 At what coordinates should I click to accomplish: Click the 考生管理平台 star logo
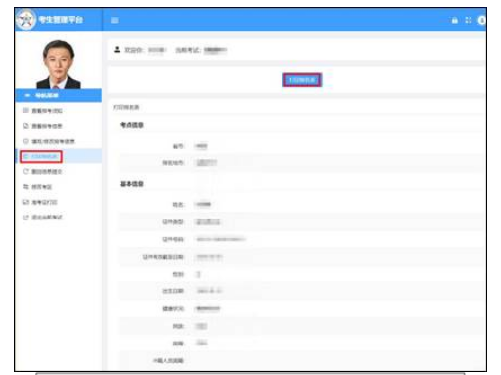(x=26, y=20)
